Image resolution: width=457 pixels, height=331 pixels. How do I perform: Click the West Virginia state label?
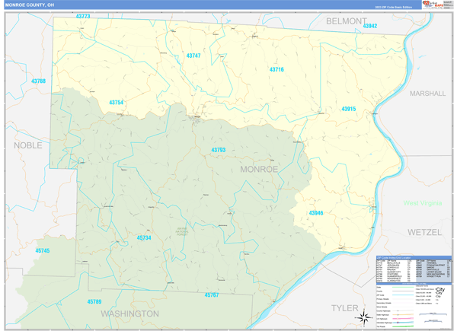point(422,203)
